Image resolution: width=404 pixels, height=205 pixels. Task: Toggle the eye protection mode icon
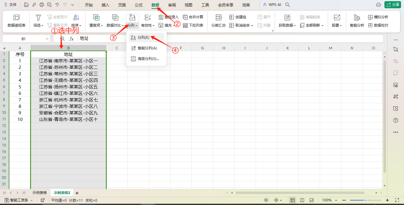(266, 200)
